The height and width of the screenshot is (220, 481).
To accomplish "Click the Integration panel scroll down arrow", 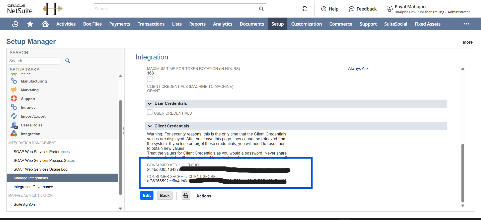I will click(463, 206).
